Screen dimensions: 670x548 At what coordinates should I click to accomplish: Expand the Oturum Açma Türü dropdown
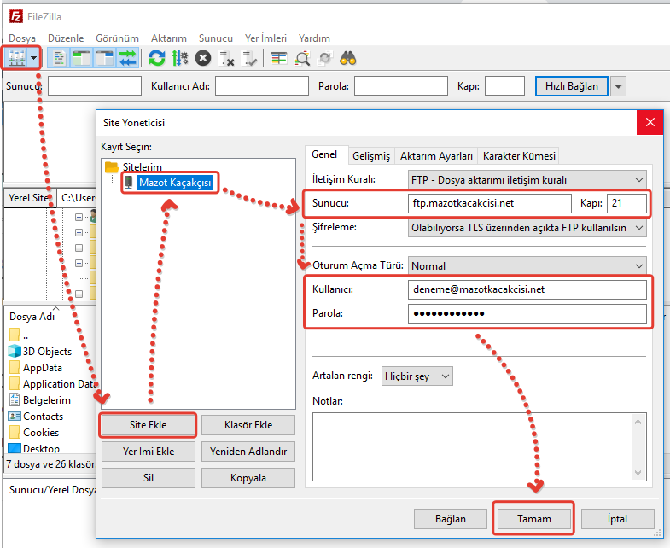(x=527, y=266)
